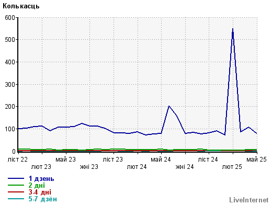Click the 600 value on the y-axis
Screen dimensions: 272x205
[x=10, y=18]
